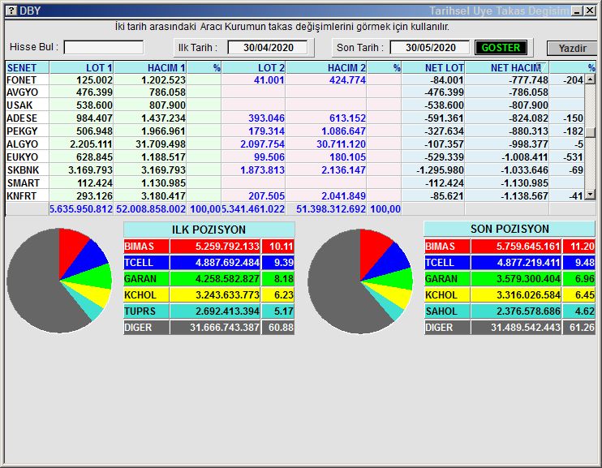
Task: Click NET LOT value -1.295.980
Action: [x=440, y=170]
